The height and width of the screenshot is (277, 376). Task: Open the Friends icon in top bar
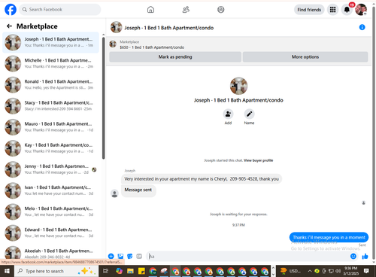pyautogui.click(x=186, y=10)
